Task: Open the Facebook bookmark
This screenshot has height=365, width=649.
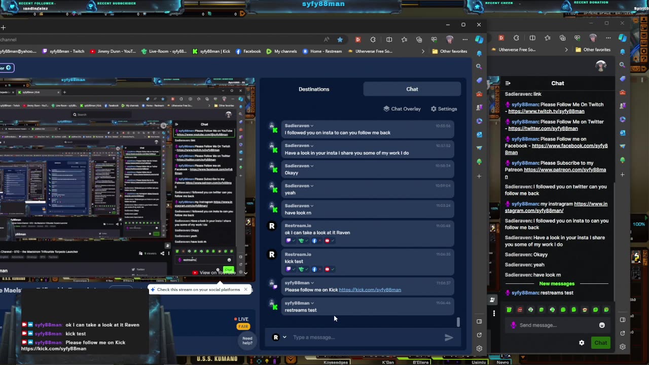Action: pos(248,51)
